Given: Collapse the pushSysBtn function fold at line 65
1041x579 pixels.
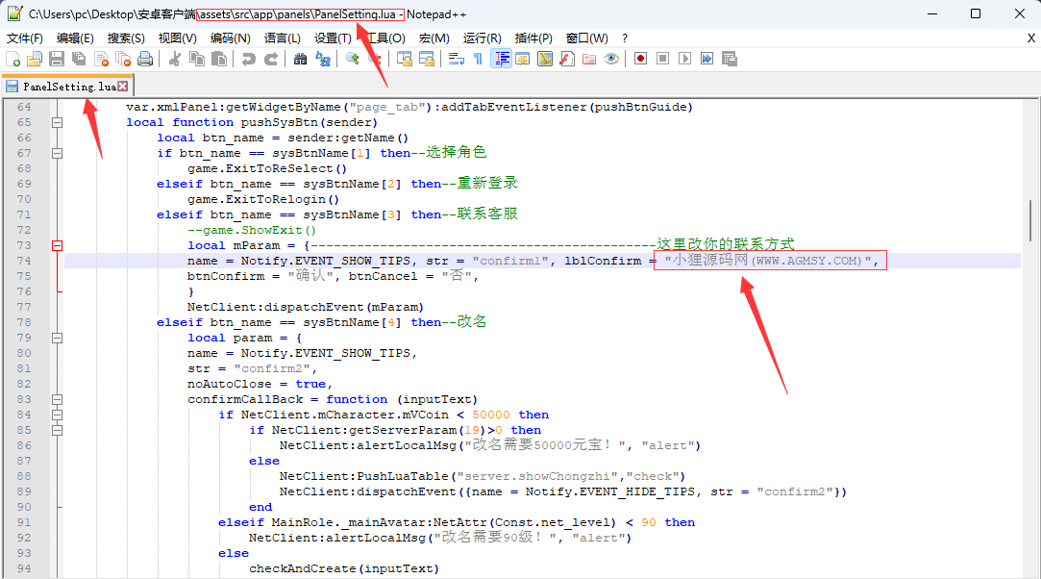Looking at the screenshot, I should coord(57,122).
